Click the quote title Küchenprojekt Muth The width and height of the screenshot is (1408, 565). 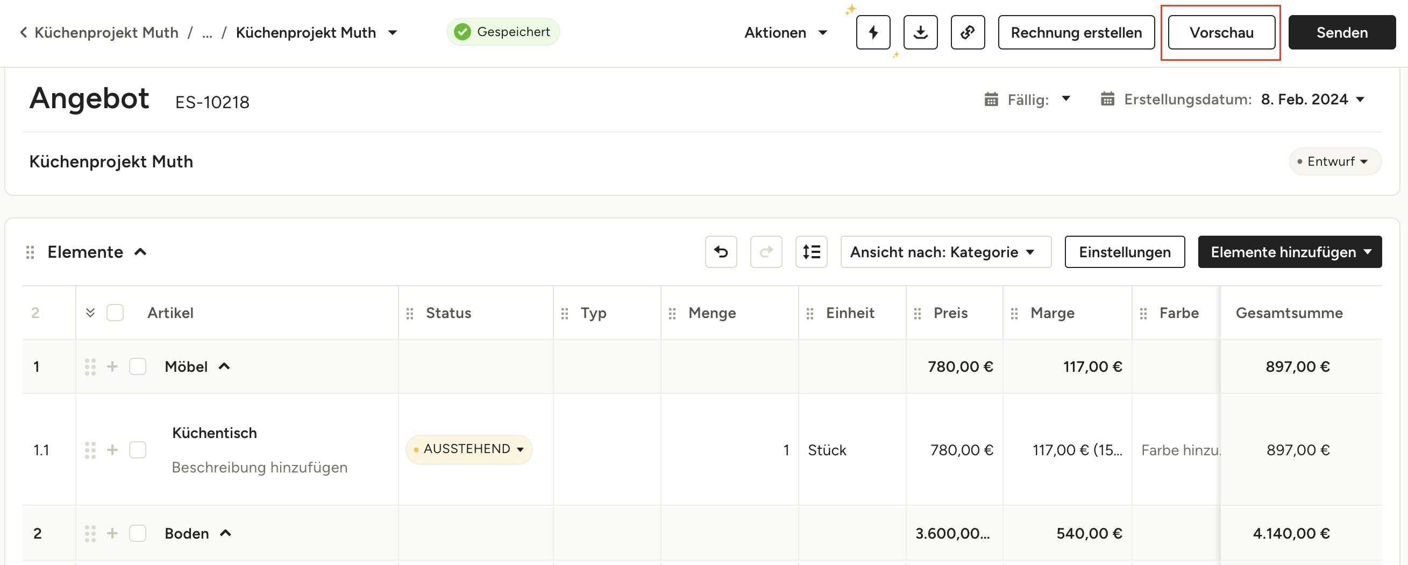click(111, 162)
